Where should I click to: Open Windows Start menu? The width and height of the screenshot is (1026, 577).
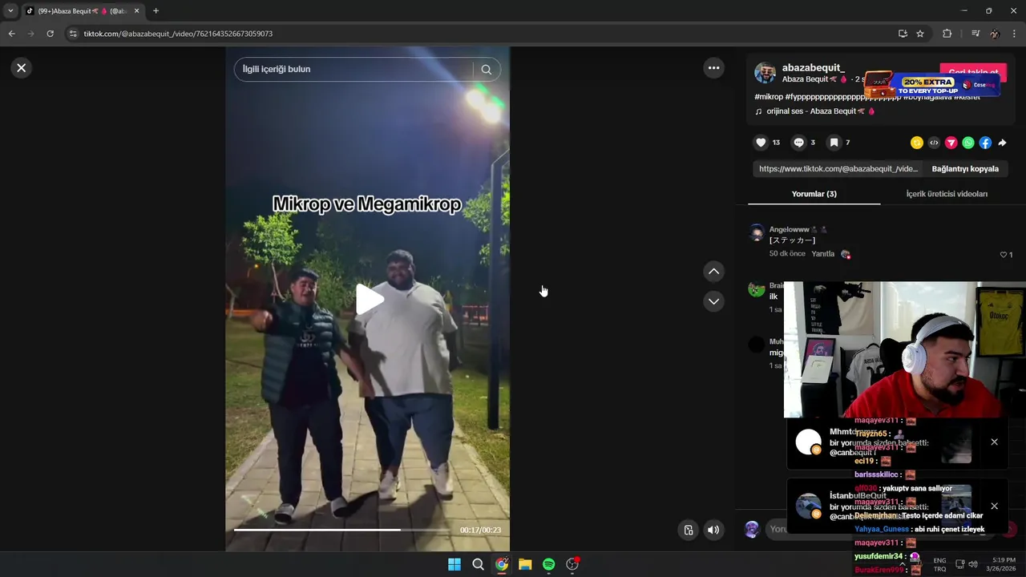pos(454,564)
